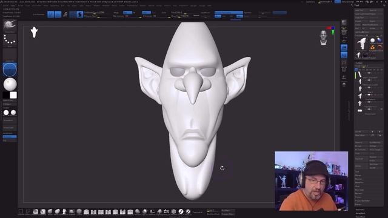Expand the Extract section
Viewport: 388px width, 218px height.
[358, 205]
